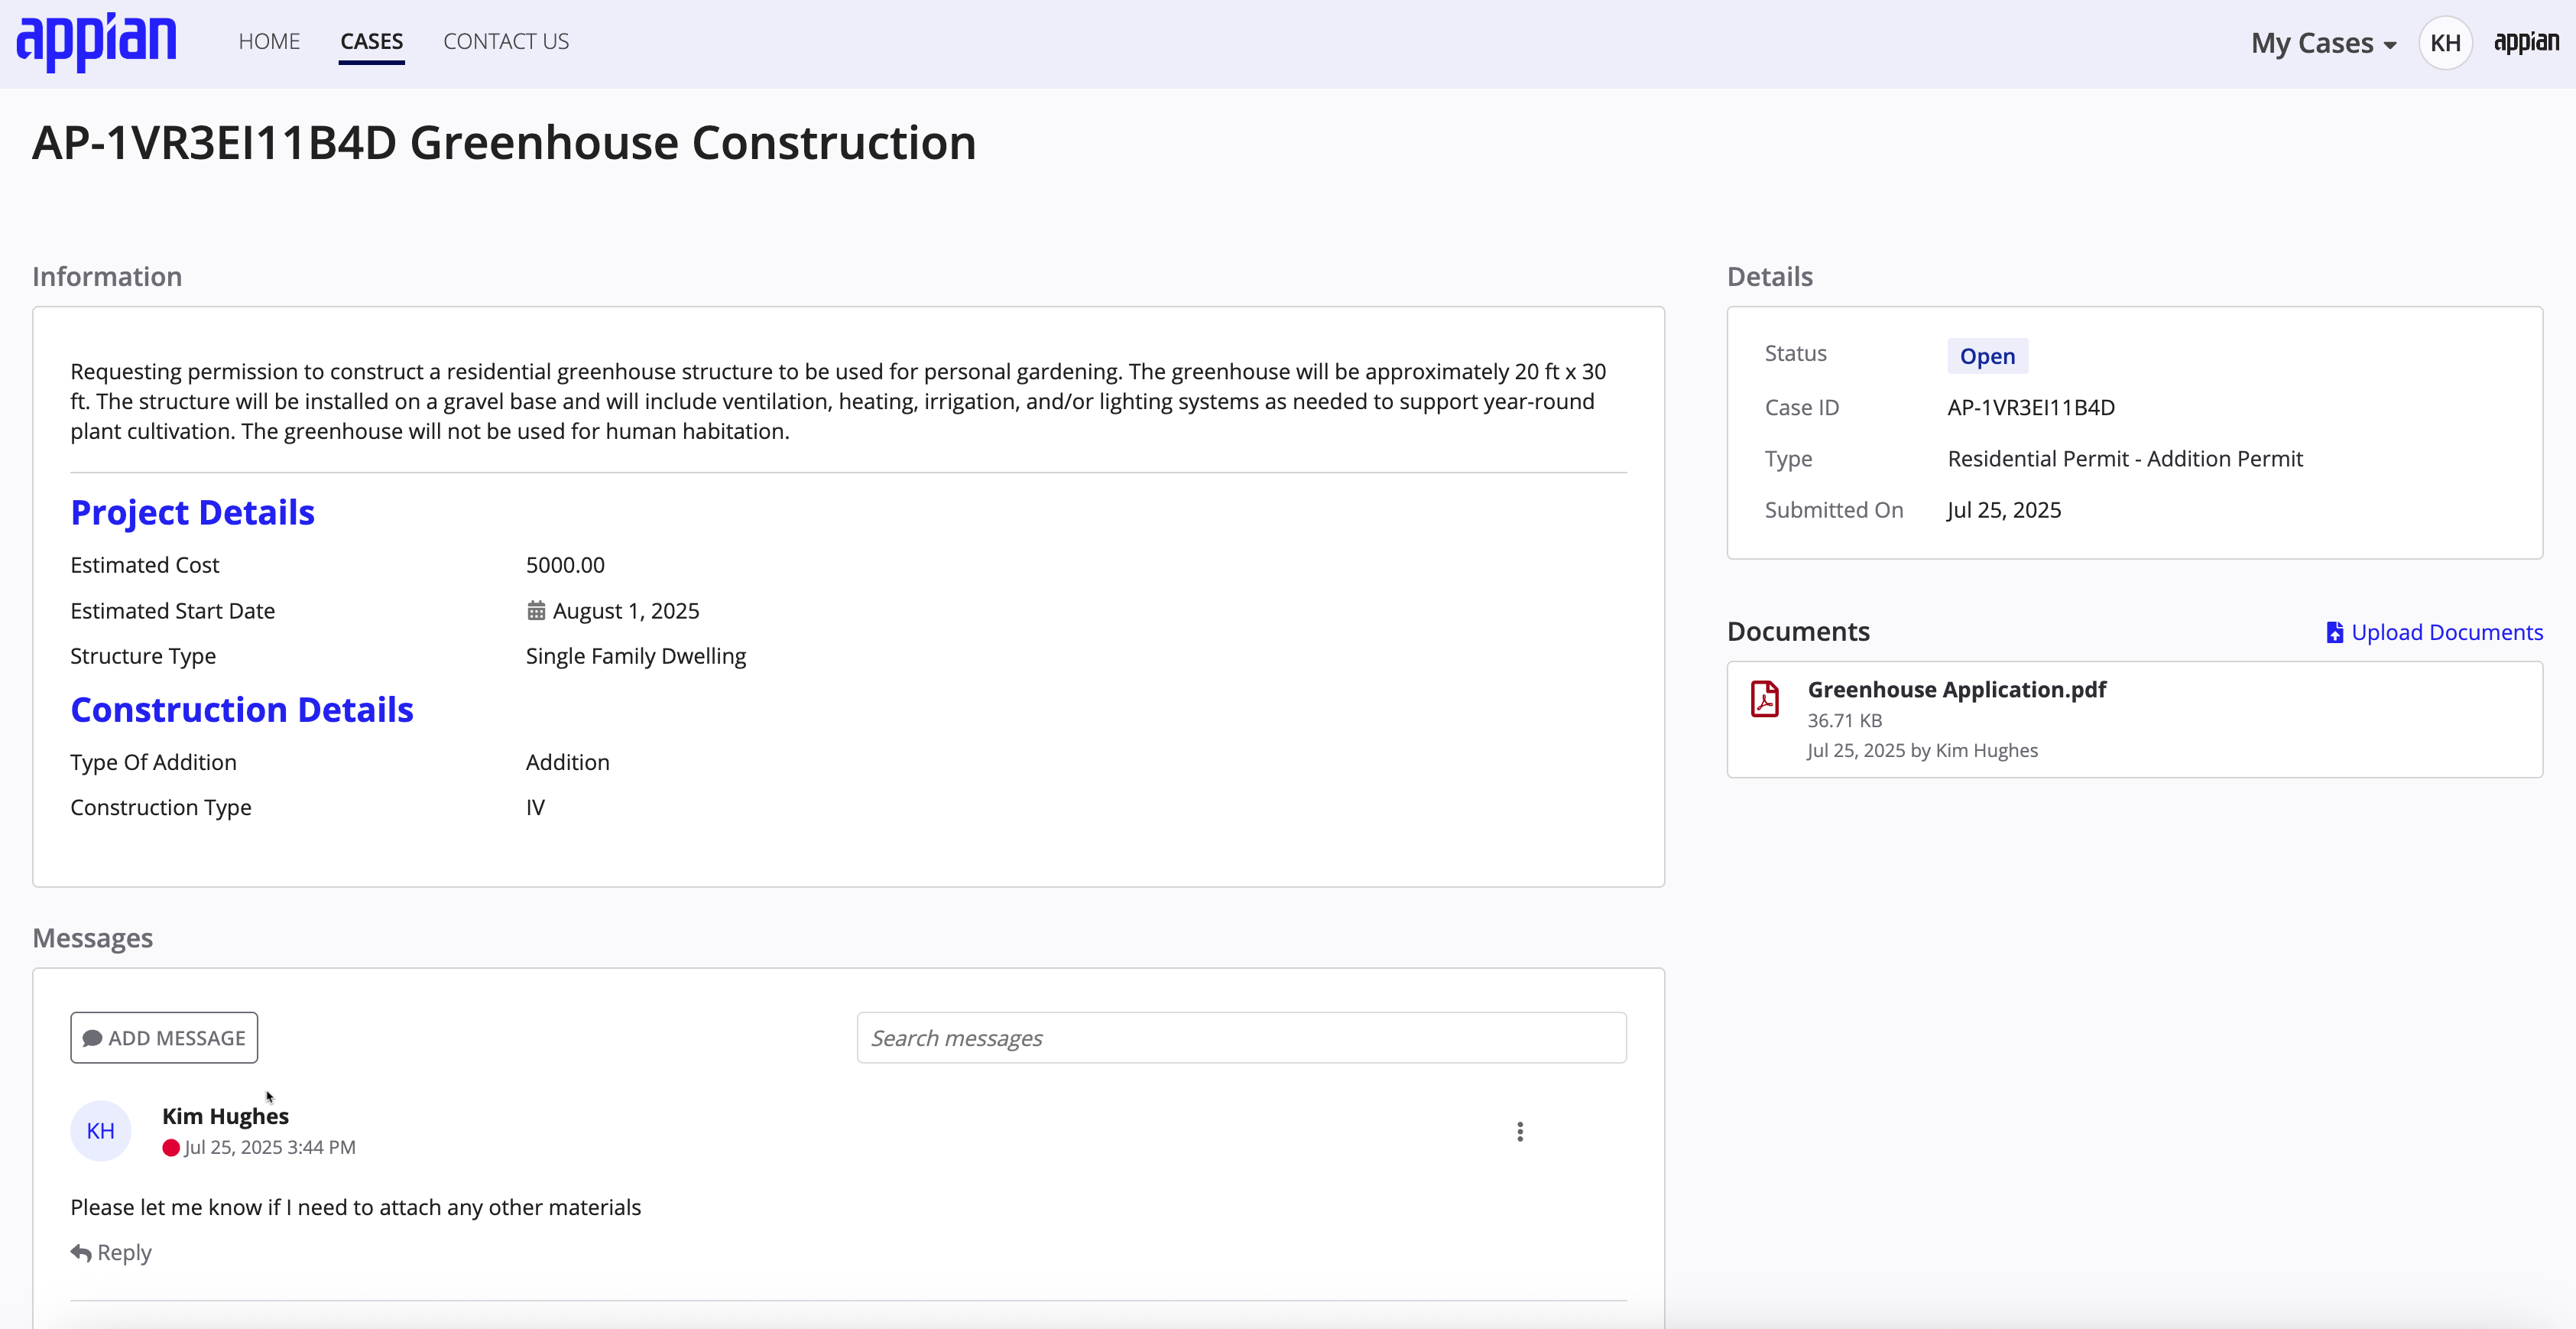
Task: Click the calendar icon beside August 1, 2025
Action: tap(537, 610)
